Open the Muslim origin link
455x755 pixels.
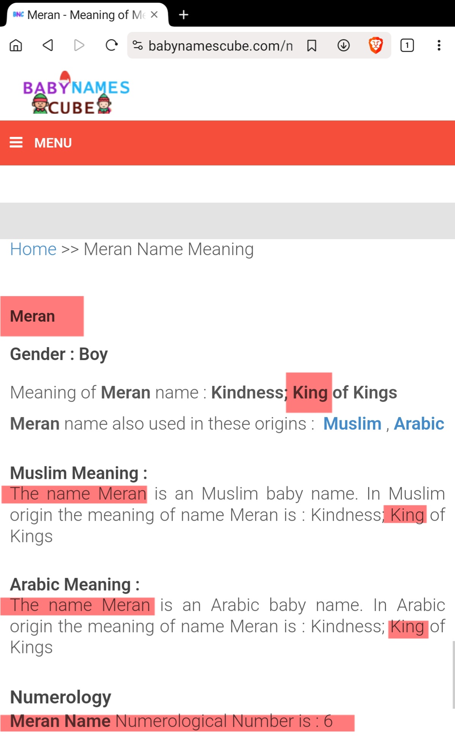click(352, 423)
